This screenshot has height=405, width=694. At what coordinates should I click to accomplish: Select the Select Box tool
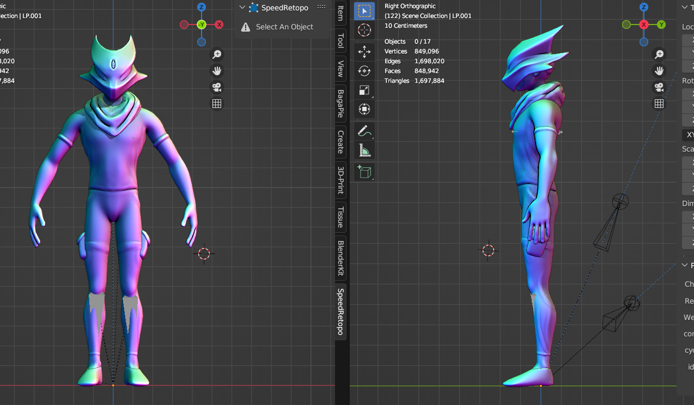coord(364,11)
